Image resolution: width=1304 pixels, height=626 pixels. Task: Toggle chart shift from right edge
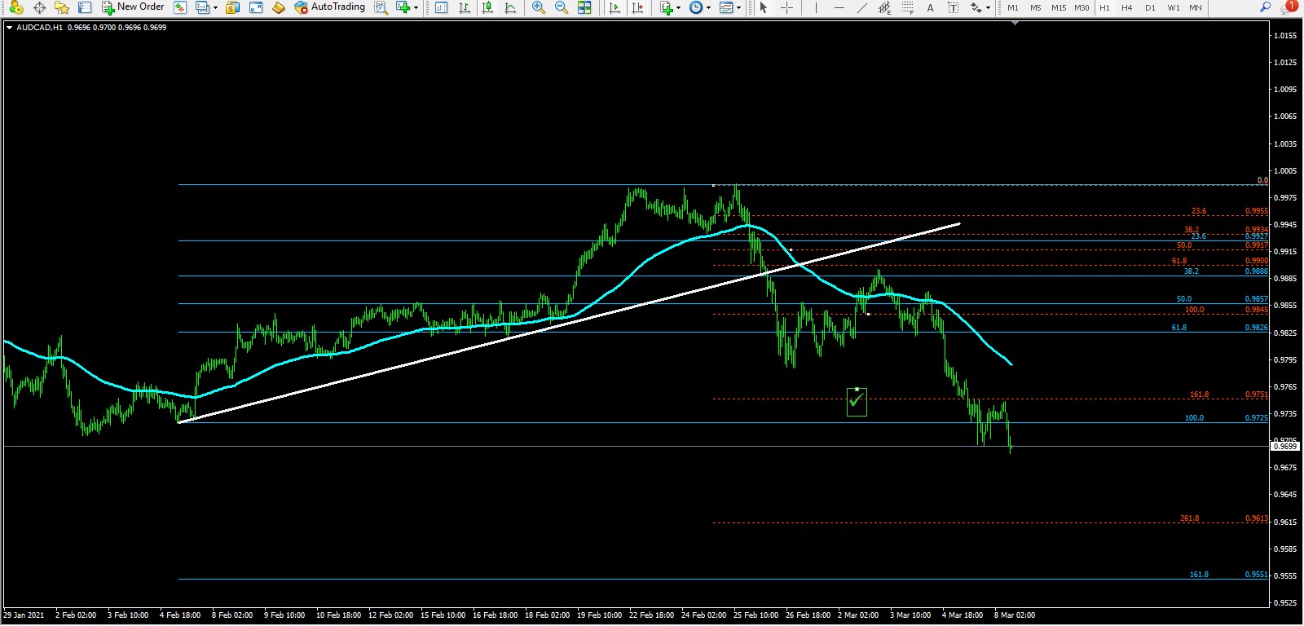click(637, 7)
